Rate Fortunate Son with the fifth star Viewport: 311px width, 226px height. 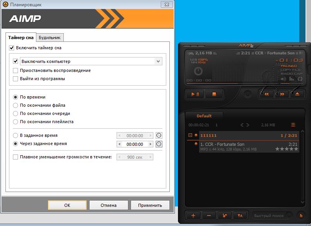click(x=296, y=149)
